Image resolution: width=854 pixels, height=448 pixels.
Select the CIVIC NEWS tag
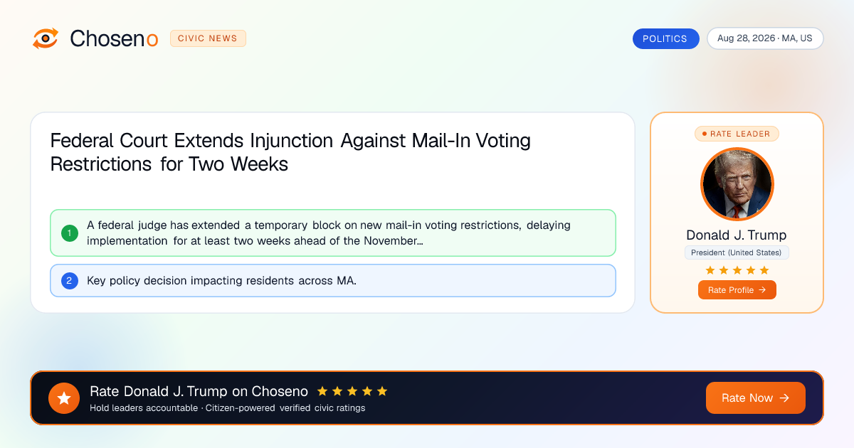pyautogui.click(x=208, y=38)
